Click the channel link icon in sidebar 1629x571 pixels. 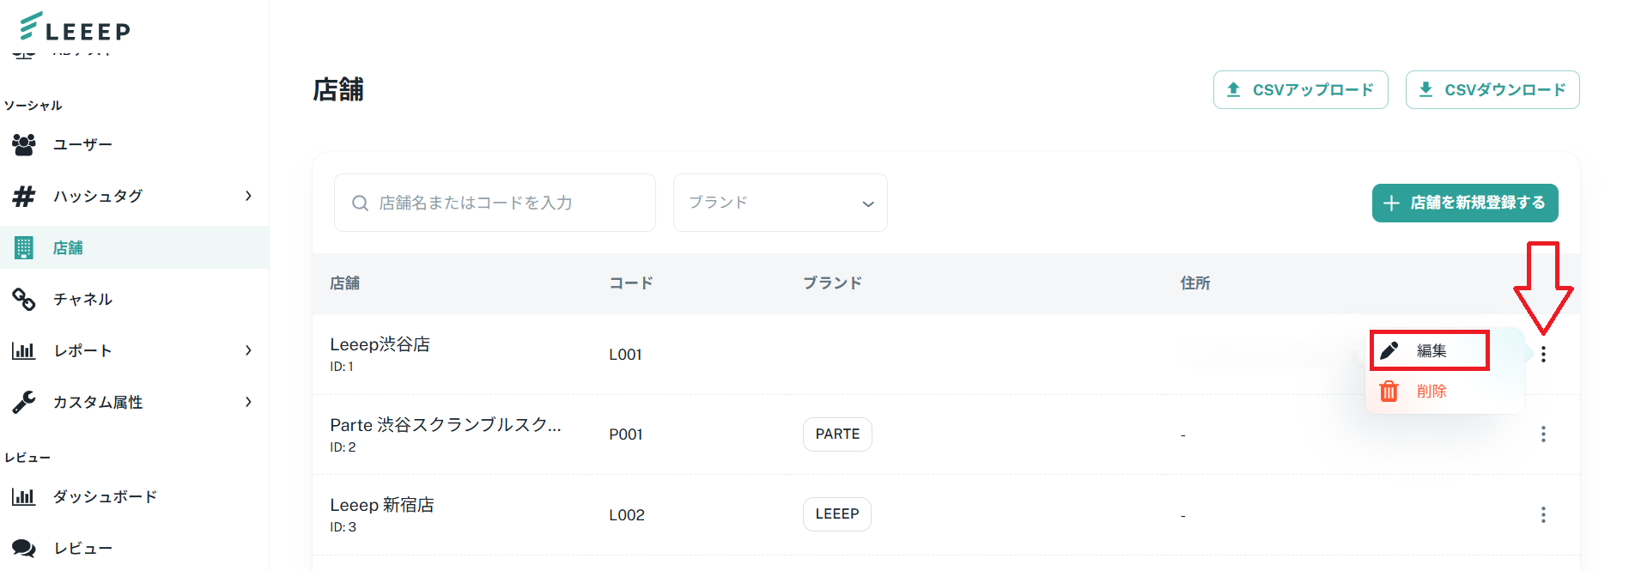click(24, 299)
